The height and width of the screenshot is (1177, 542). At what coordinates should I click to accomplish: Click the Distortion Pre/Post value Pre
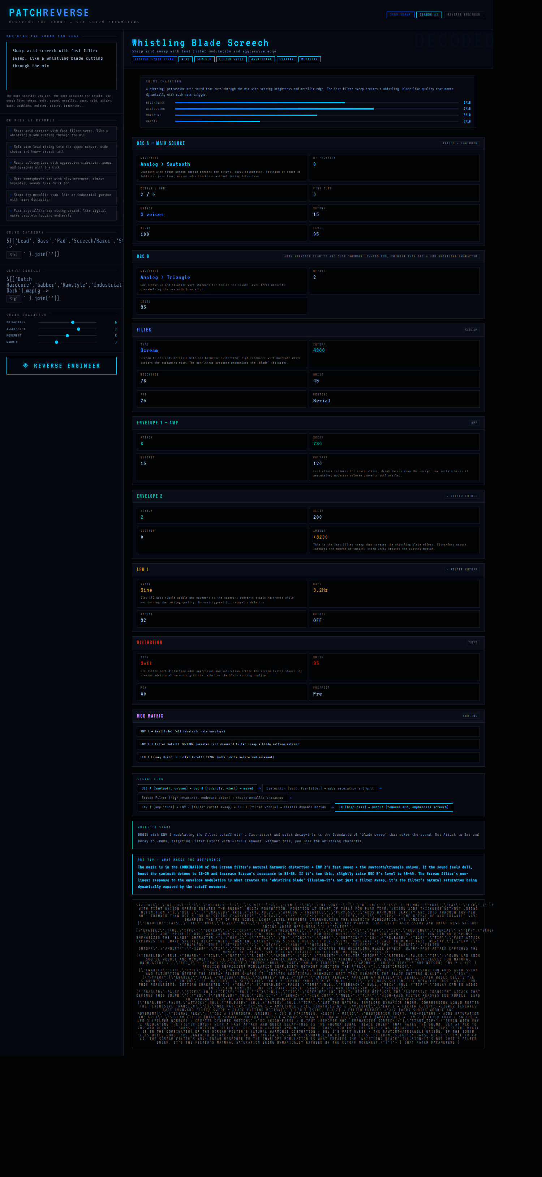317,694
